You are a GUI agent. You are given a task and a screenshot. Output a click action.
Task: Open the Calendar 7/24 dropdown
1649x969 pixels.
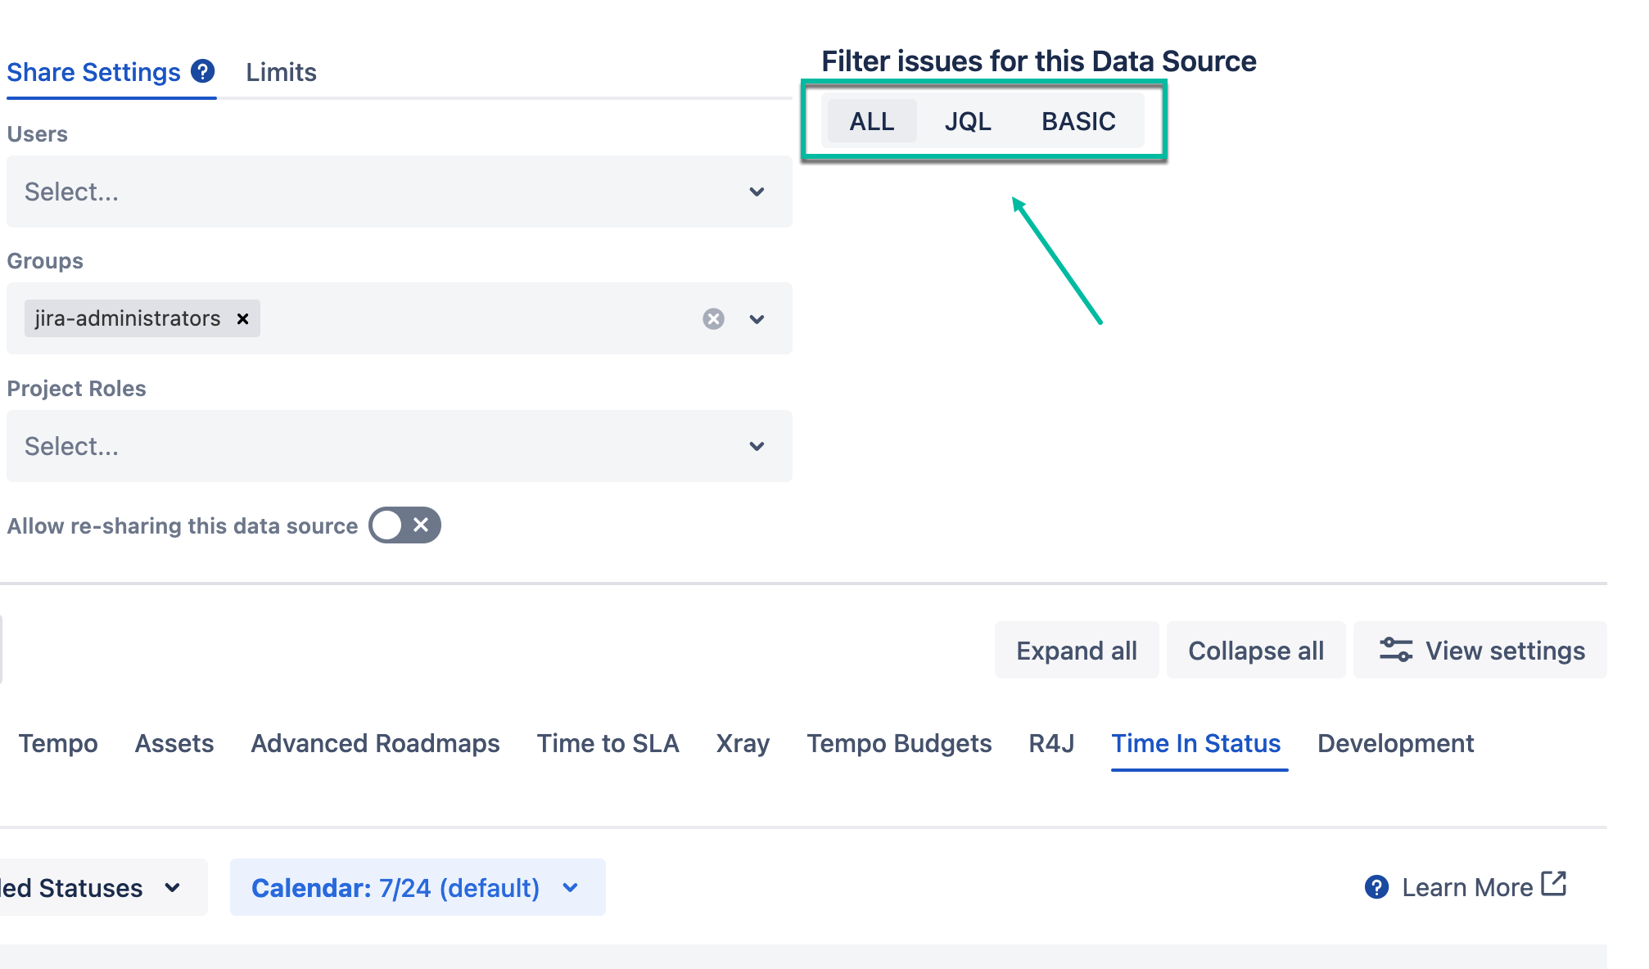pyautogui.click(x=569, y=887)
